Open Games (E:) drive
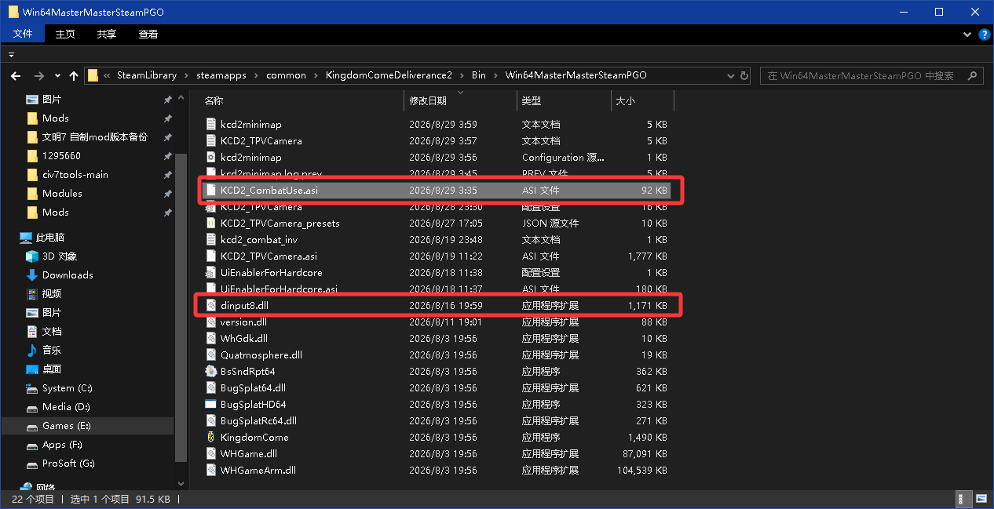 pyautogui.click(x=67, y=425)
